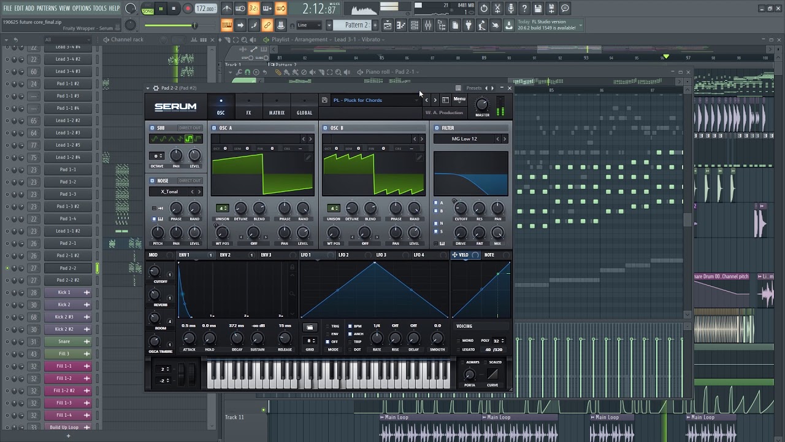
Task: Toggle OSC A on or off
Action: click(214, 128)
